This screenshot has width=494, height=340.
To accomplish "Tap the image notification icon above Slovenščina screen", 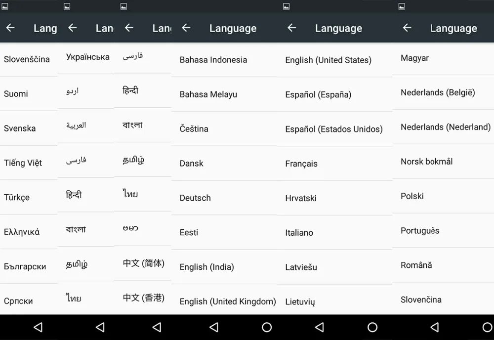I will click(5, 6).
